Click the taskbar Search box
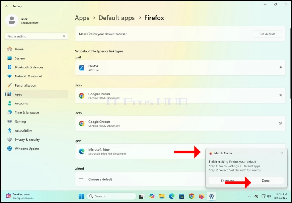Viewport: 292px width, 203px height. 112,196
